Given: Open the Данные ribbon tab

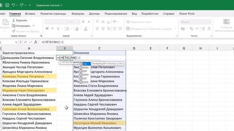Looking at the screenshot, I should [x=94, y=14].
